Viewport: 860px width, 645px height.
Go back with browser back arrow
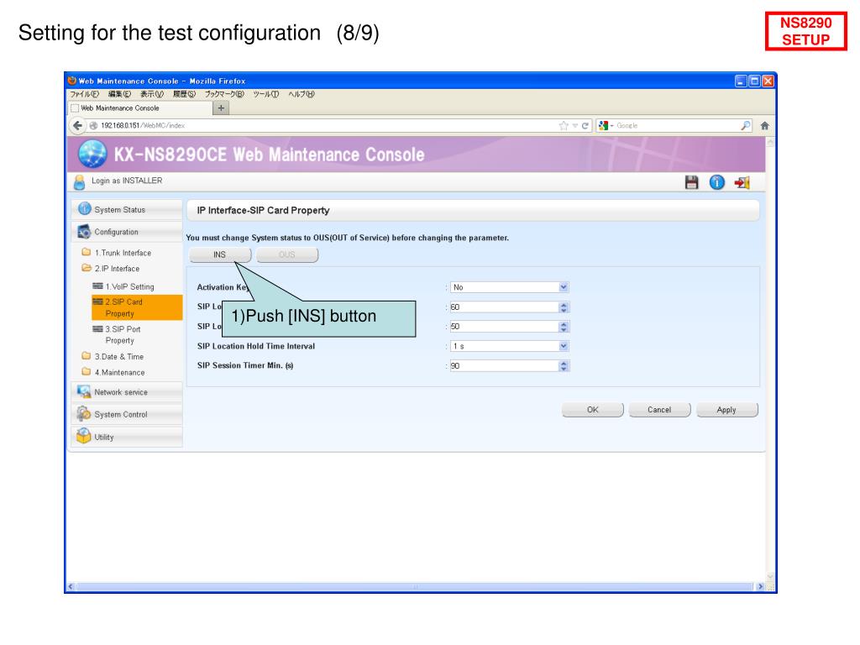click(x=78, y=126)
